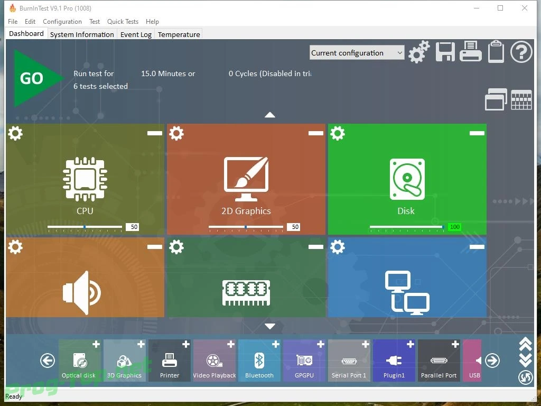Viewport: 541px width, 406px height.
Task: Click the 2D Graphics paintbrush icon
Action: (246, 179)
